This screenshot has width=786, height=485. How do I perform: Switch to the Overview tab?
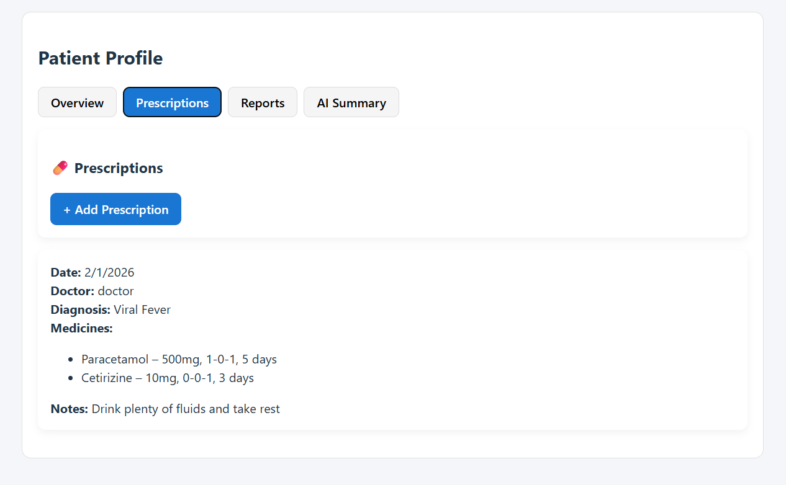tap(77, 102)
